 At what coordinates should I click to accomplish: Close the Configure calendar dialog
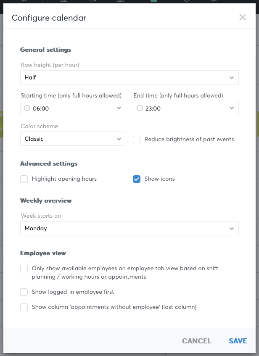click(x=243, y=17)
